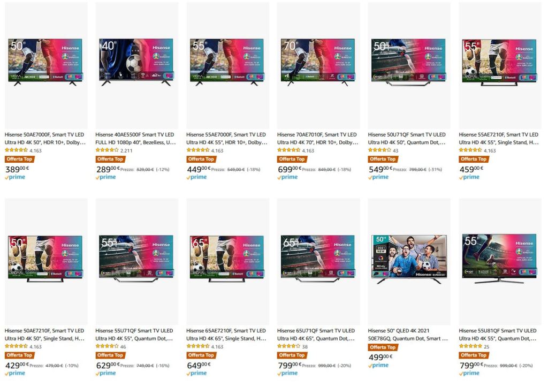Open the Hisense 55U81QF Smart TV ULED title

click(498, 335)
